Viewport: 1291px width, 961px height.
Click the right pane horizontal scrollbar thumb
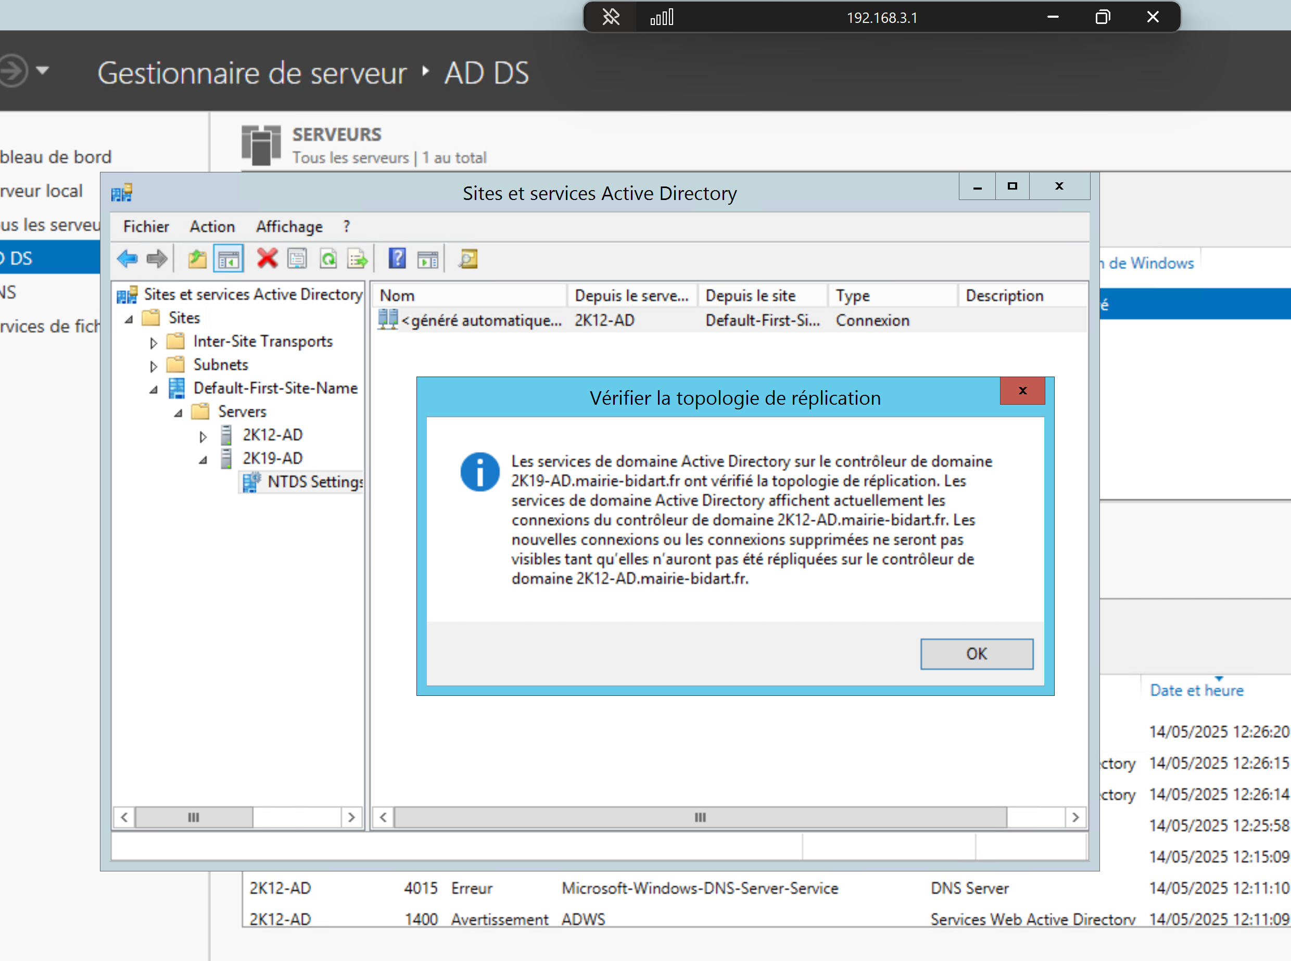click(x=701, y=817)
